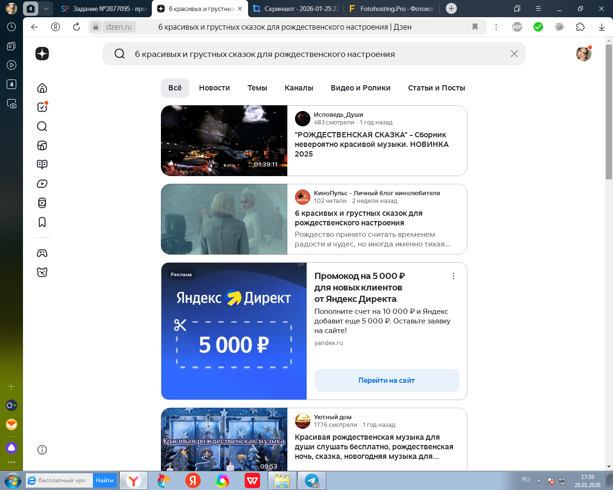This screenshot has width=613, height=490.
Task: Launch Alice assistant purple icon
Action: tap(11, 447)
